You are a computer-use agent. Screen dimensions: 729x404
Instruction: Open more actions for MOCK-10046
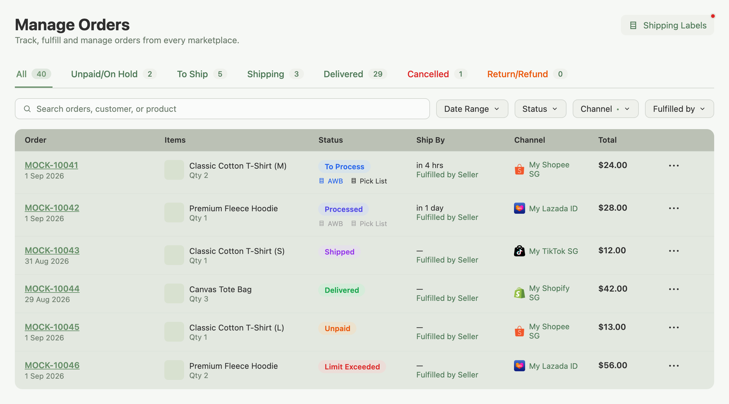pos(674,366)
